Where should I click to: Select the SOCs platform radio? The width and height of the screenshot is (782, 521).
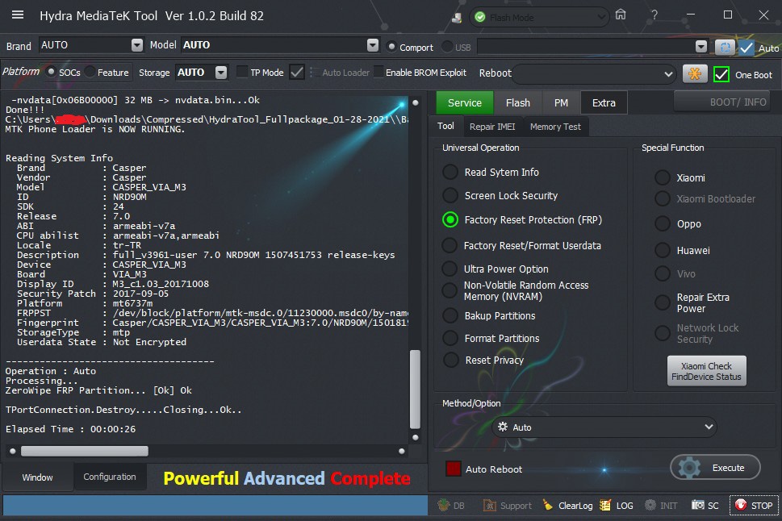coord(51,72)
